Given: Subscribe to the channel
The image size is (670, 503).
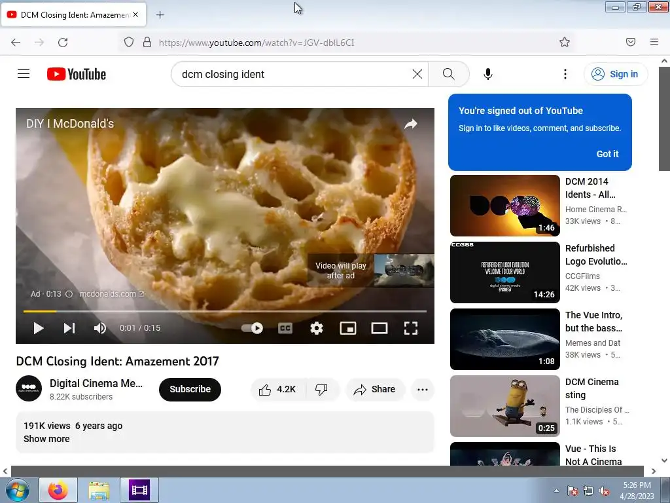Looking at the screenshot, I should pos(190,389).
